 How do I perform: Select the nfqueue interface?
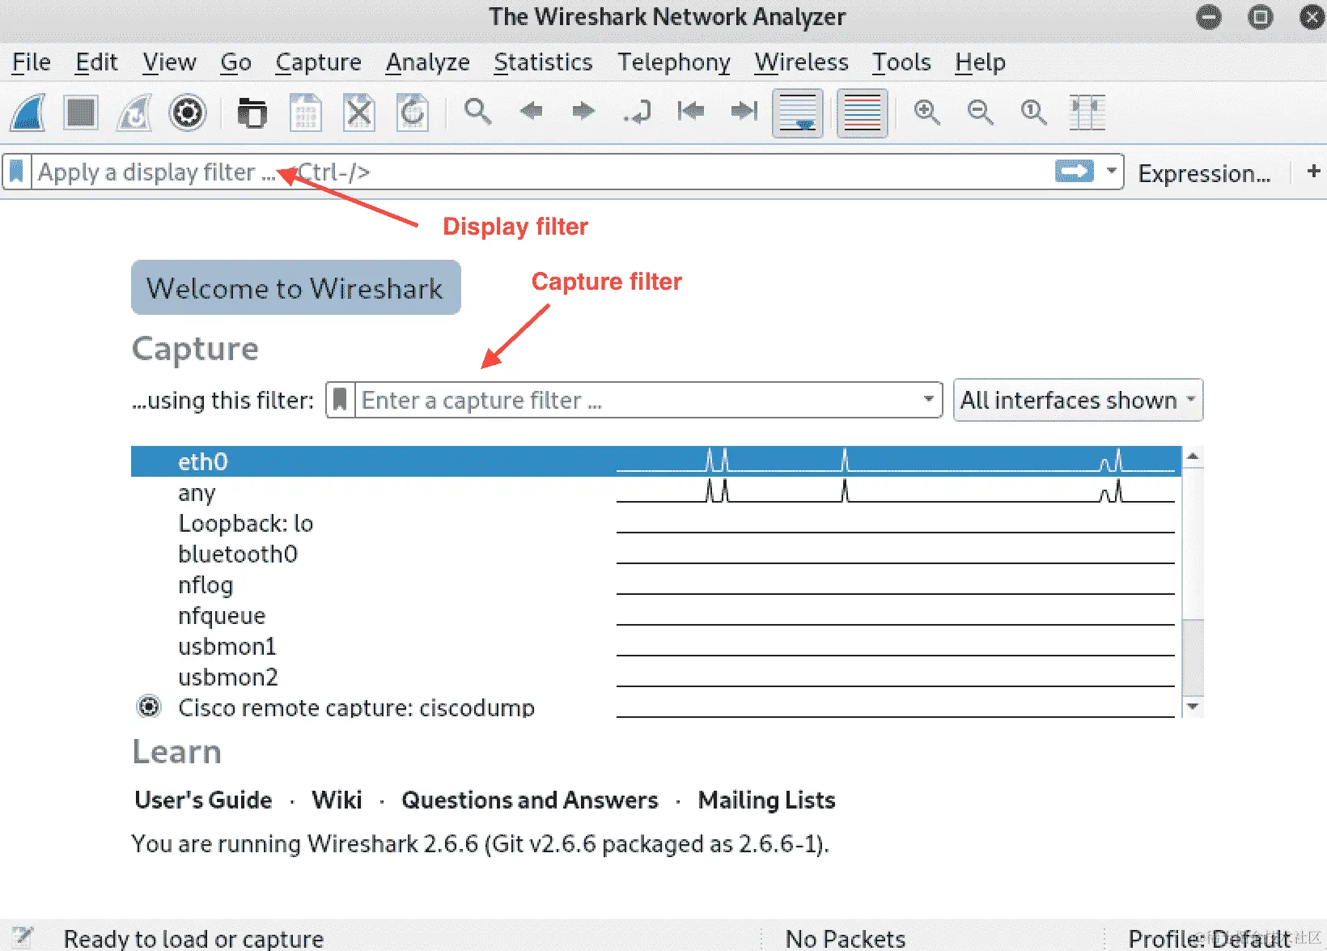click(655, 615)
